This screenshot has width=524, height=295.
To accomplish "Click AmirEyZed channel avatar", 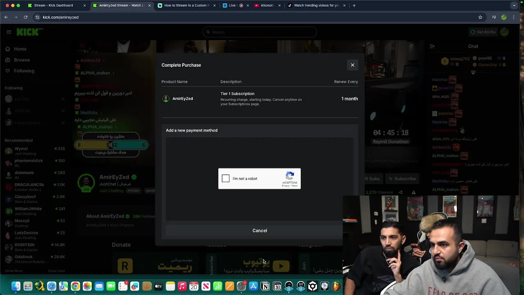I will click(x=86, y=183).
